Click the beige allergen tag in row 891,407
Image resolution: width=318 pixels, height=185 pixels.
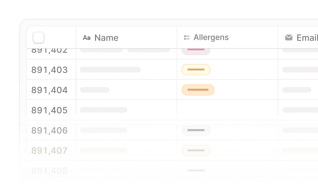pos(196,150)
